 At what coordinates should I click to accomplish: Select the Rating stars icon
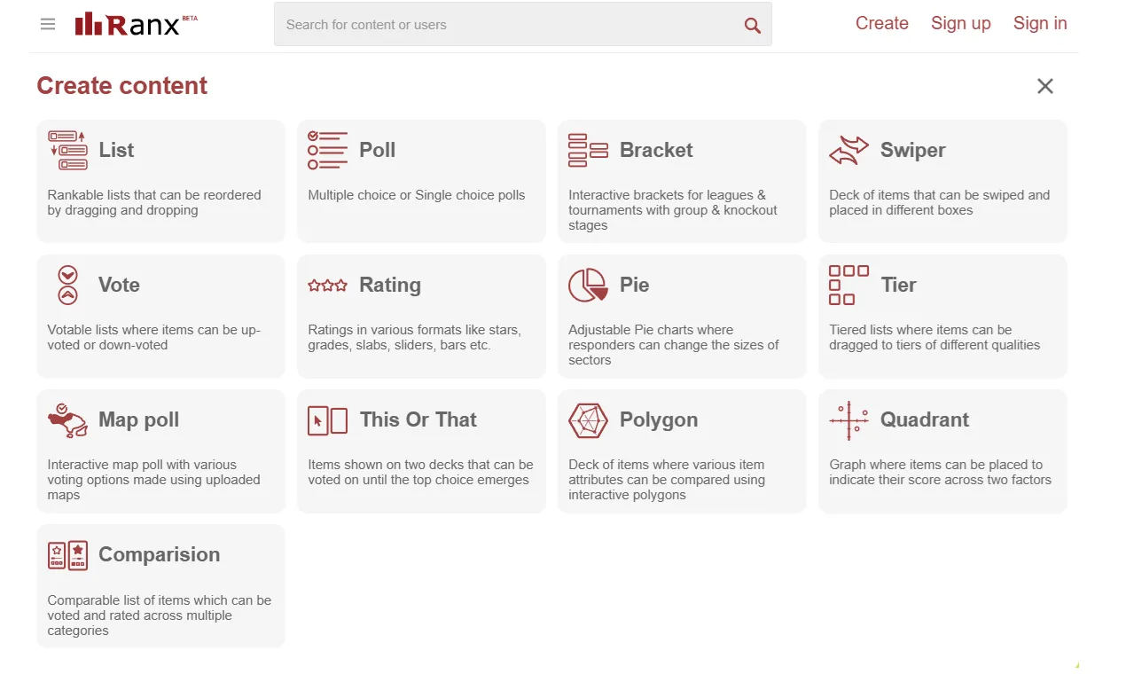pos(327,286)
